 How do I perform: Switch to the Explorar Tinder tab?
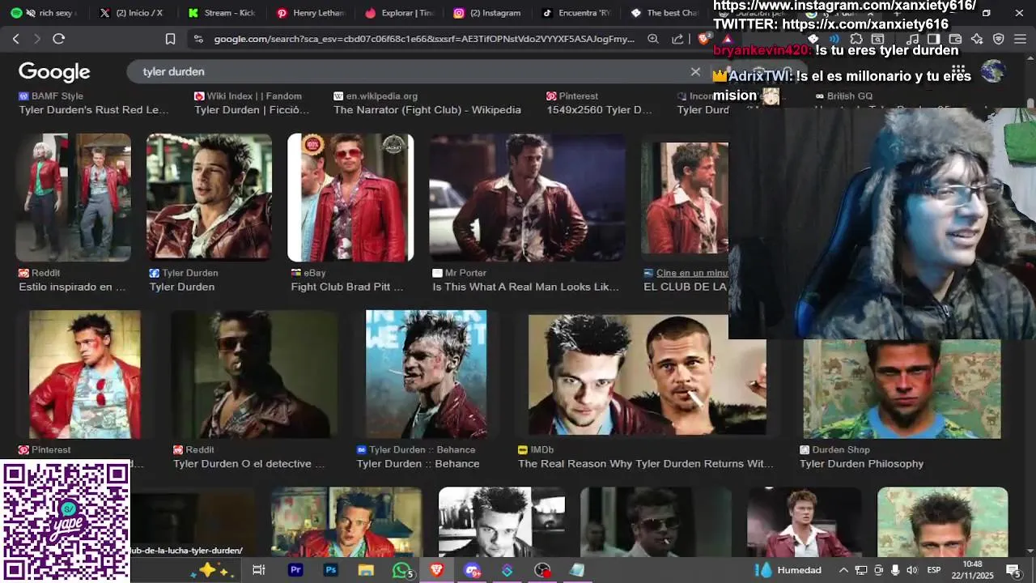pos(398,13)
